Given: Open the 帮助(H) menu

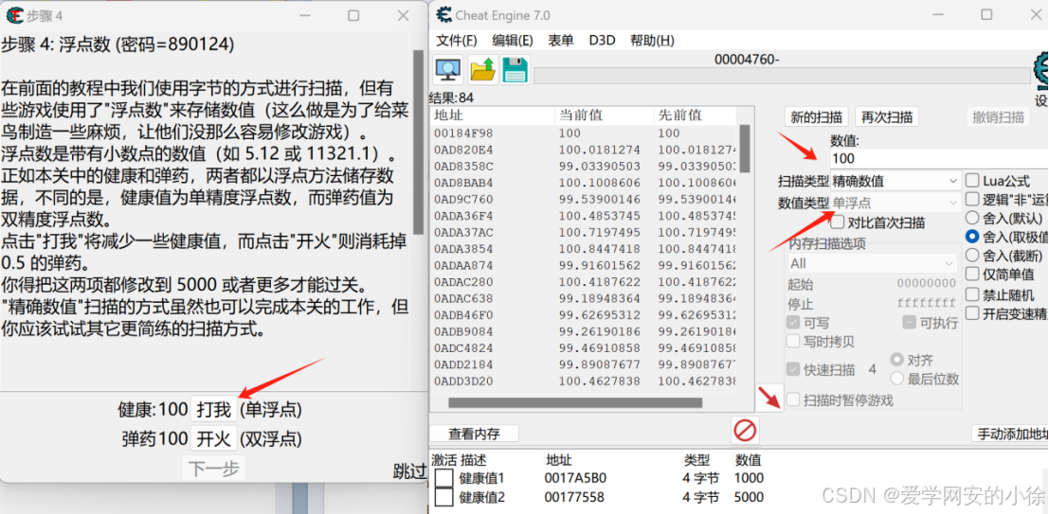Looking at the screenshot, I should coord(652,40).
